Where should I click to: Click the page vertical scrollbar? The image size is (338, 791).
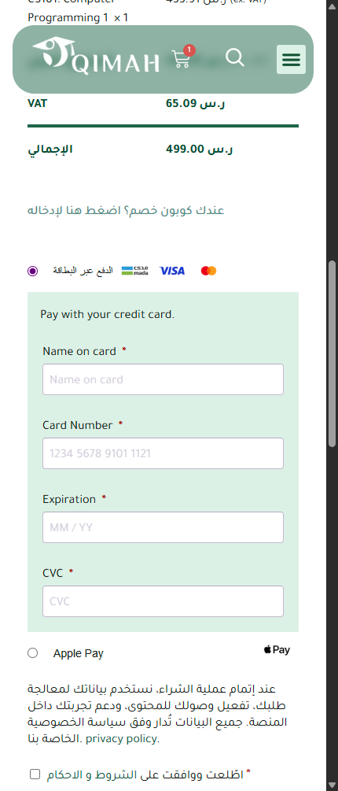pyautogui.click(x=332, y=353)
